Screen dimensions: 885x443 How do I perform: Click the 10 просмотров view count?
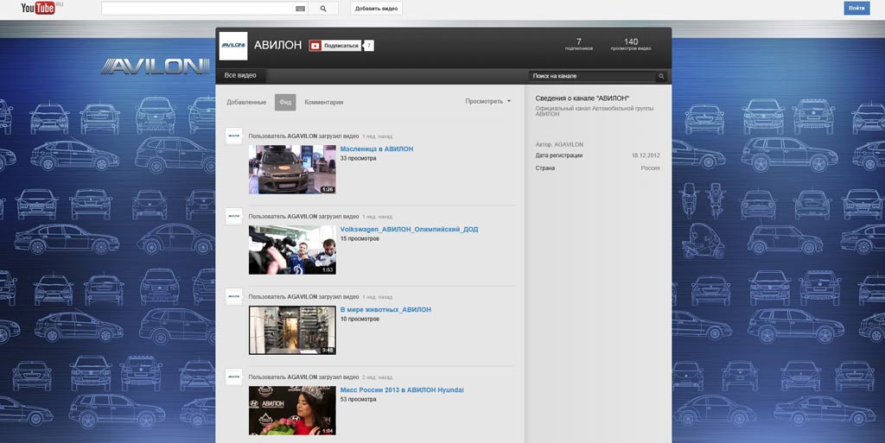[360, 319]
